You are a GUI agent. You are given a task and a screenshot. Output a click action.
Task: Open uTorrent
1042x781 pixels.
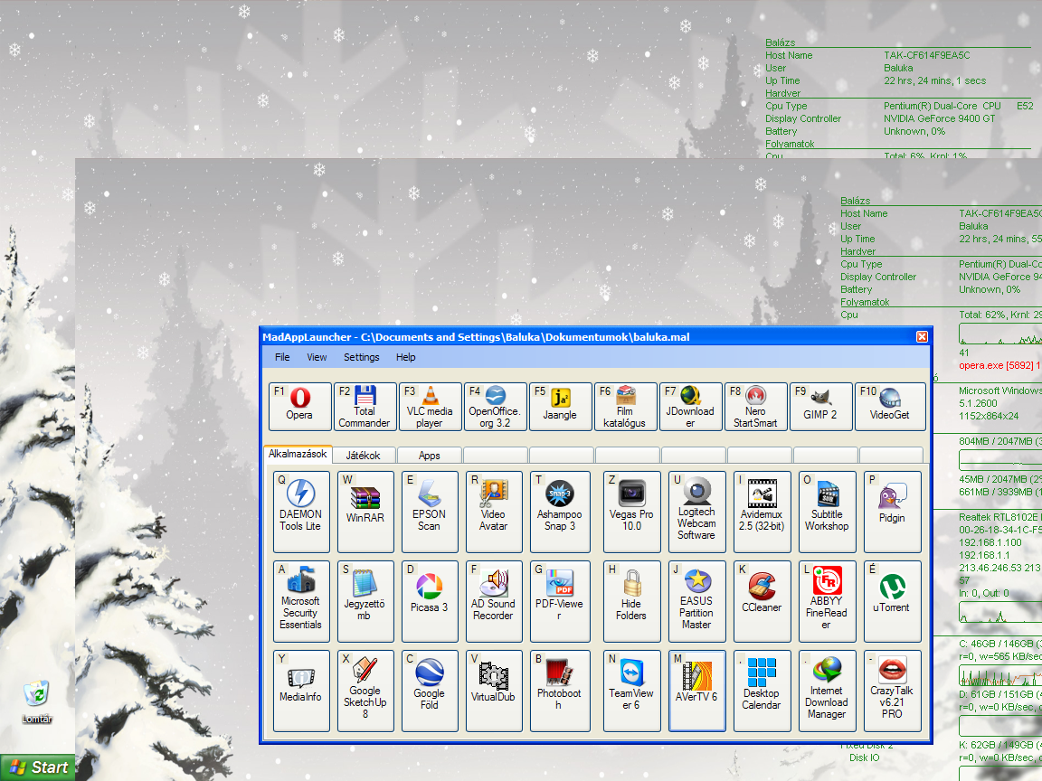pos(893,601)
